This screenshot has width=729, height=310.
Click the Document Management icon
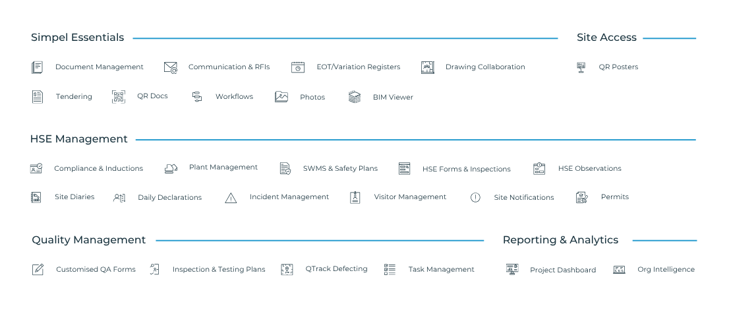tap(37, 67)
